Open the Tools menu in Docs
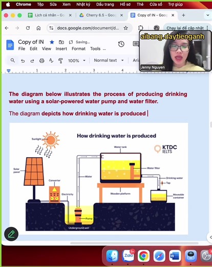The image size is (212, 267). [x=95, y=49]
